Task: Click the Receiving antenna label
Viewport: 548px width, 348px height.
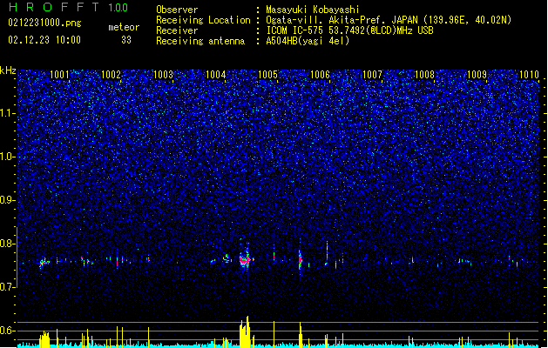Action: click(x=200, y=41)
